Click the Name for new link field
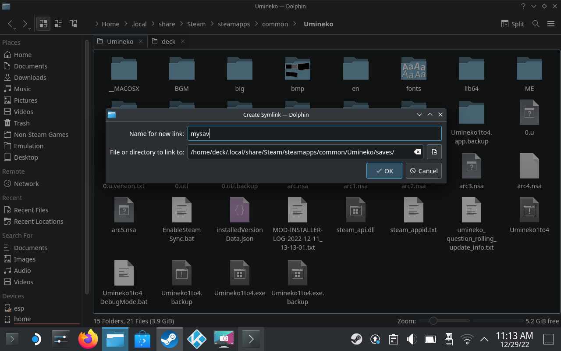This screenshot has width=561, height=351. [x=314, y=133]
